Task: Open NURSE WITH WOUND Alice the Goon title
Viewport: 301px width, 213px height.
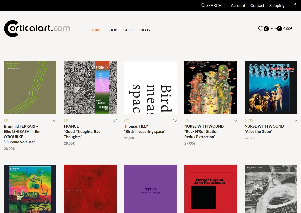Action: click(x=264, y=129)
